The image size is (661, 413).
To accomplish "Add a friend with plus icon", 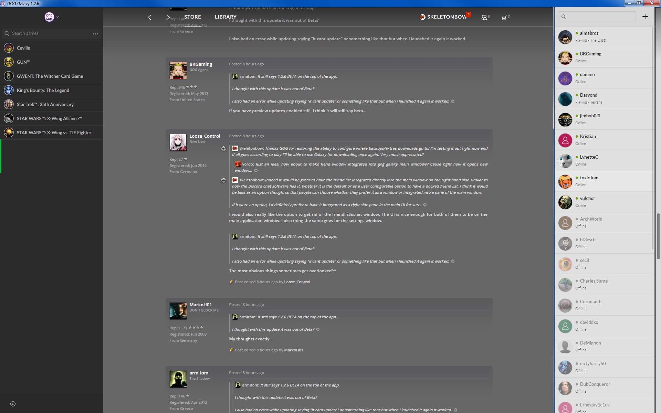I will pos(645,17).
